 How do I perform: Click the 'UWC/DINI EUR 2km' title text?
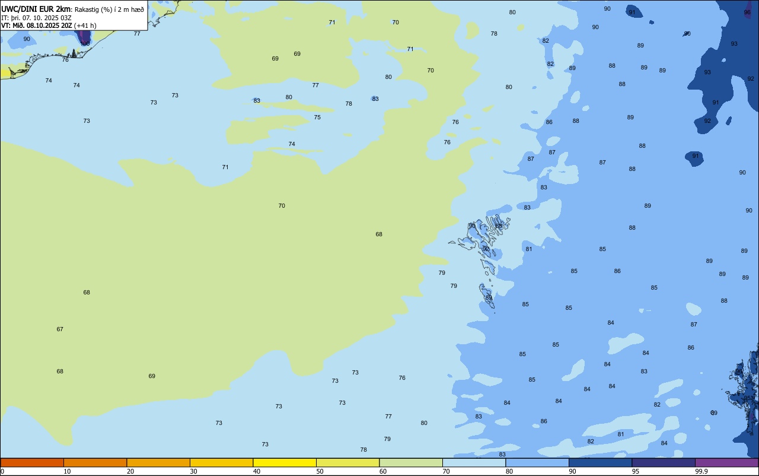pyautogui.click(x=36, y=9)
